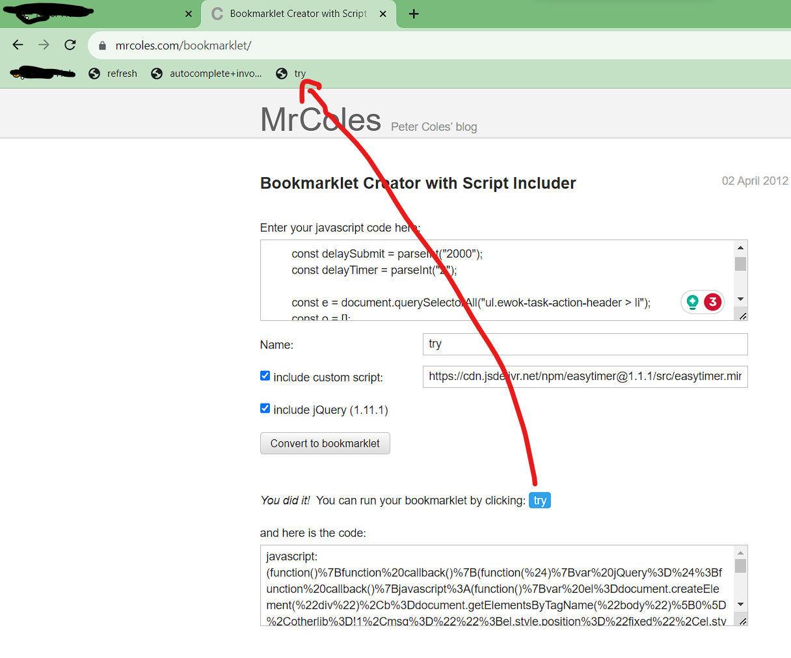The height and width of the screenshot is (658, 791).
Task: Open a new tab with the plus button
Action: (x=414, y=14)
